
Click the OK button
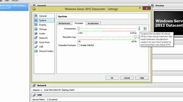[112, 78]
